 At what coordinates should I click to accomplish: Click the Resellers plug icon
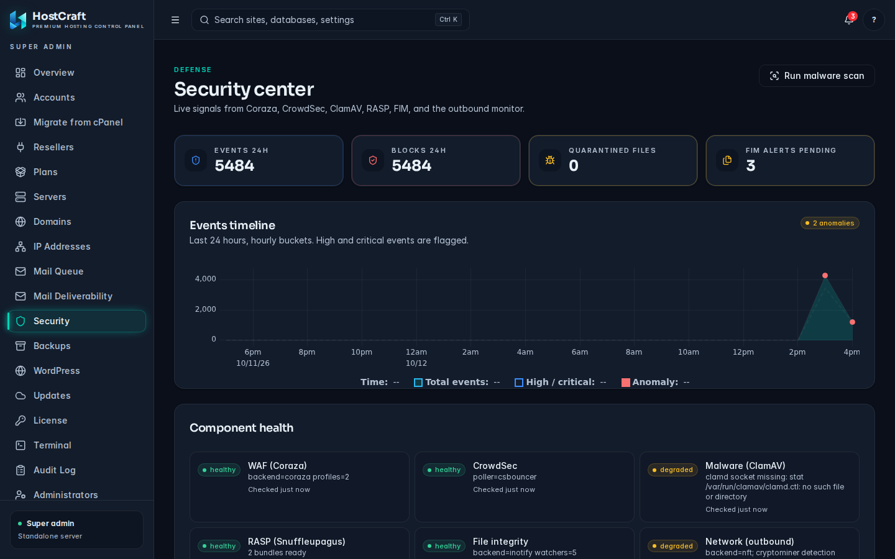[x=21, y=147]
